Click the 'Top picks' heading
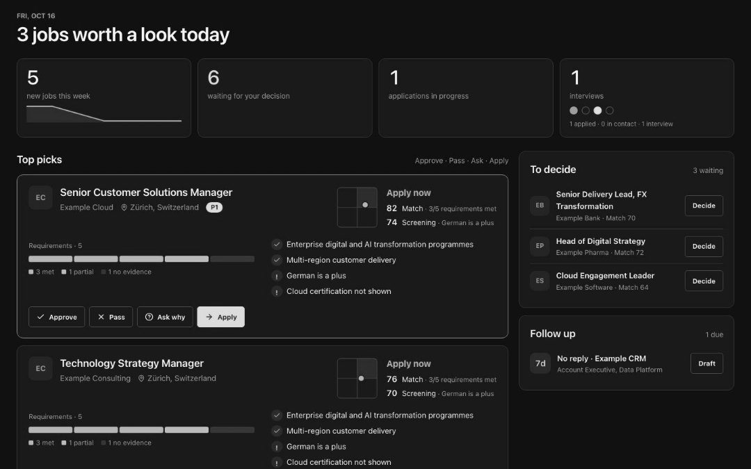The width and height of the screenshot is (751, 469). click(39, 160)
